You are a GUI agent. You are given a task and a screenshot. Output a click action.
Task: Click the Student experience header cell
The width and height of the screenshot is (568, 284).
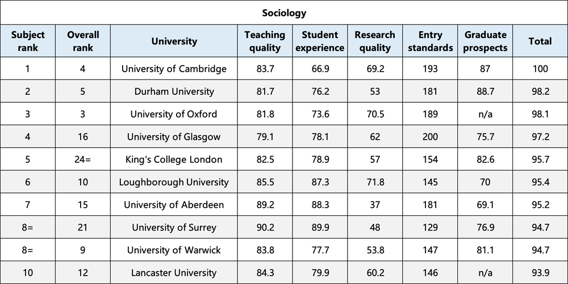point(320,41)
